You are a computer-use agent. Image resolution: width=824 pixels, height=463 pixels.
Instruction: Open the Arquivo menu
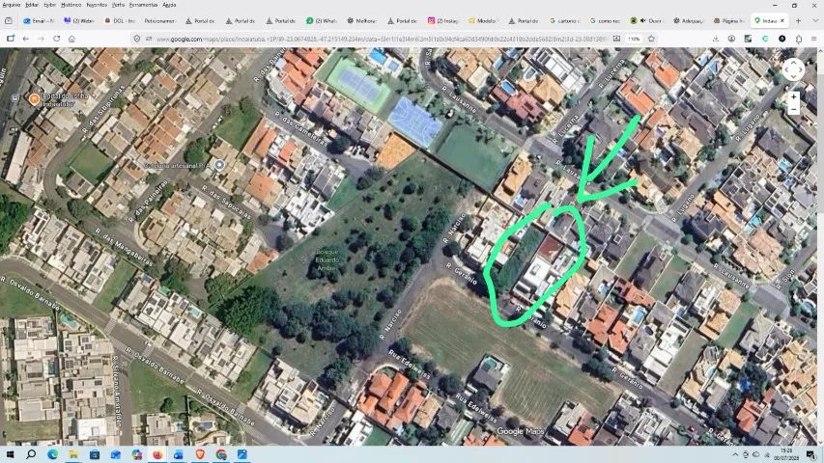click(11, 5)
